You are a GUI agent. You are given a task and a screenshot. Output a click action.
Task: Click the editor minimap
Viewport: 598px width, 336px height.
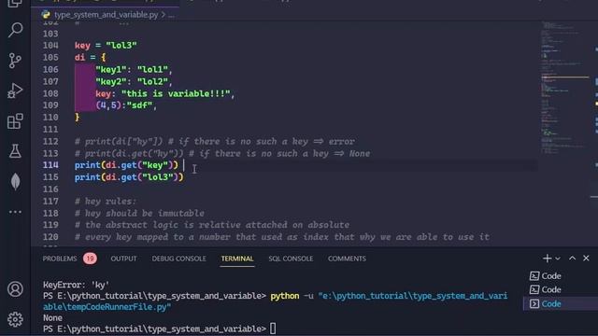click(x=564, y=88)
